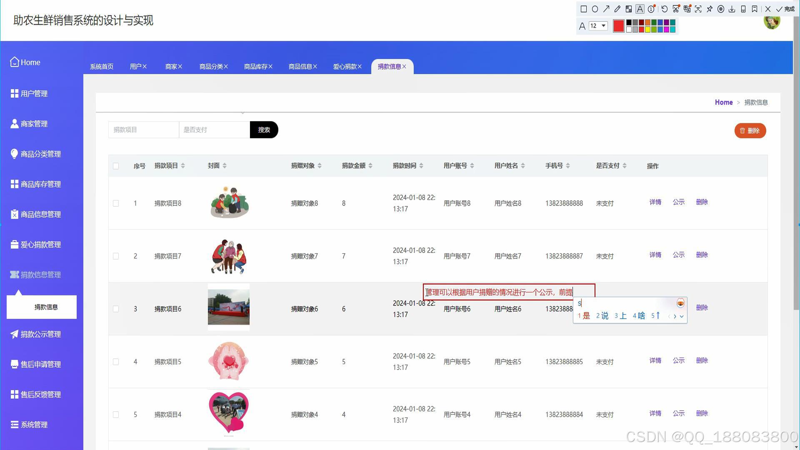The image size is (800, 450).
Task: Check the checkbox for row 1 捐款项目8
Action: pos(116,203)
